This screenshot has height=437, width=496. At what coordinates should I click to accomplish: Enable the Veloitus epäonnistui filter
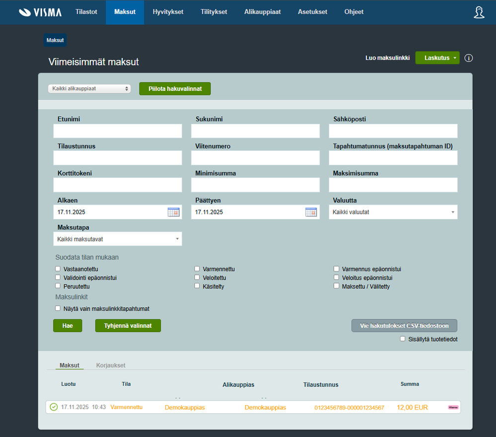pyautogui.click(x=336, y=278)
